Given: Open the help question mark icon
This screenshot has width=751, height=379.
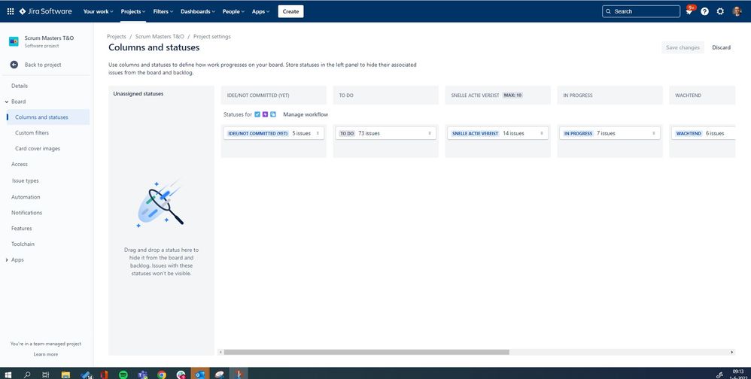Looking at the screenshot, I should tap(704, 11).
